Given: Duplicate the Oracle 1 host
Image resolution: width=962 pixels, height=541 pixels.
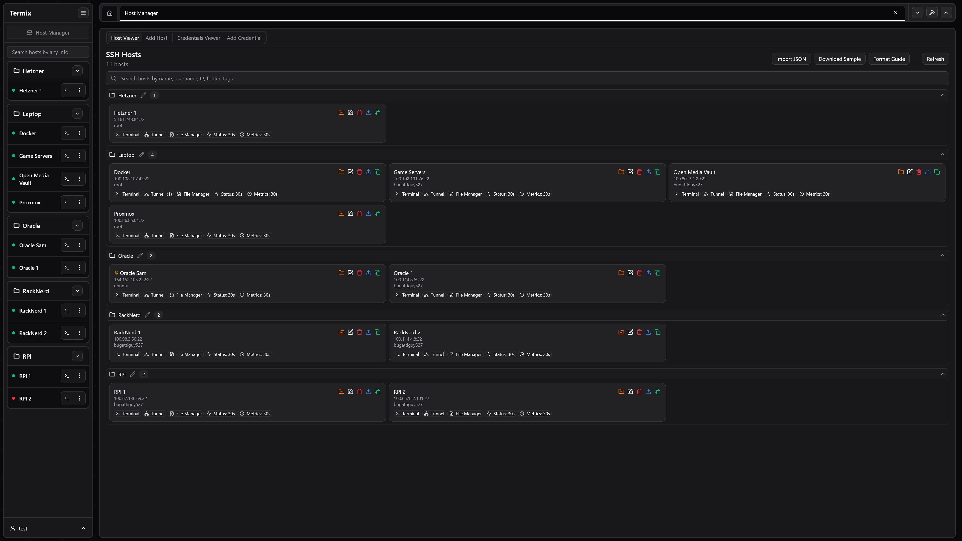Looking at the screenshot, I should tap(657, 273).
